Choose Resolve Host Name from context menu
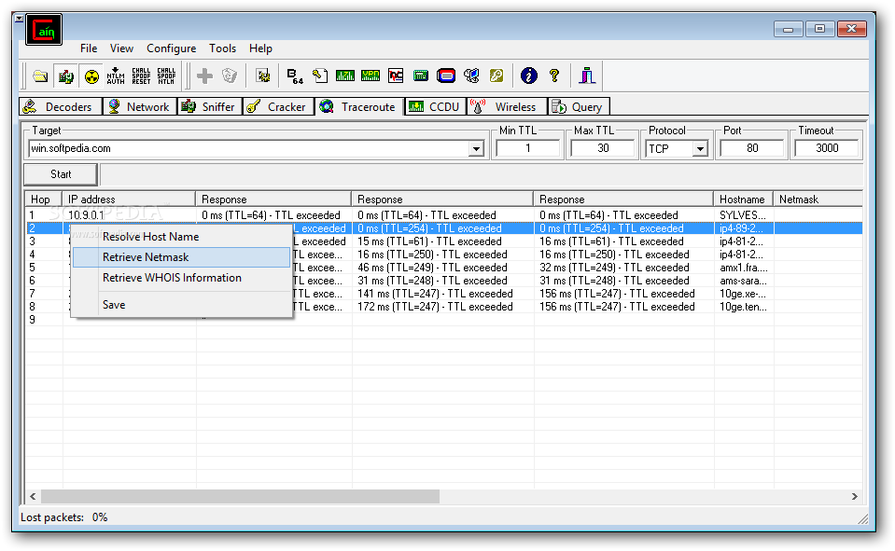The height and width of the screenshot is (551, 895). [181, 237]
